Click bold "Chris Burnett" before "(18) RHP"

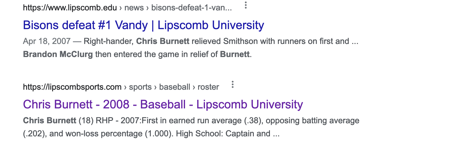(49, 120)
